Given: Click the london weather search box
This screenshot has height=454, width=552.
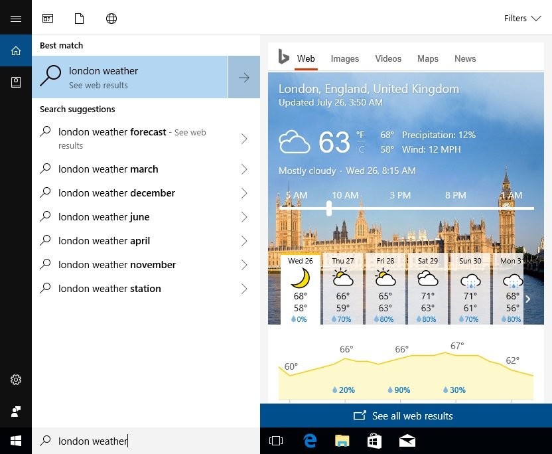Looking at the screenshot, I should (146, 441).
